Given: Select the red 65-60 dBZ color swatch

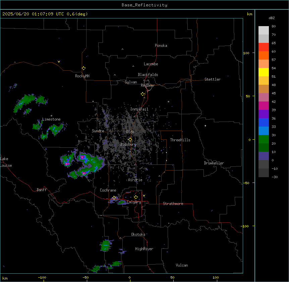Looking at the screenshot, I should point(264,47).
